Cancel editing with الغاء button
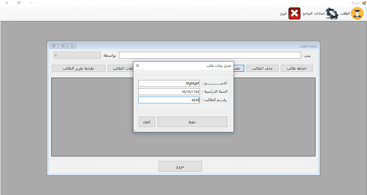Screen dimensions: 367x195 coord(147,122)
